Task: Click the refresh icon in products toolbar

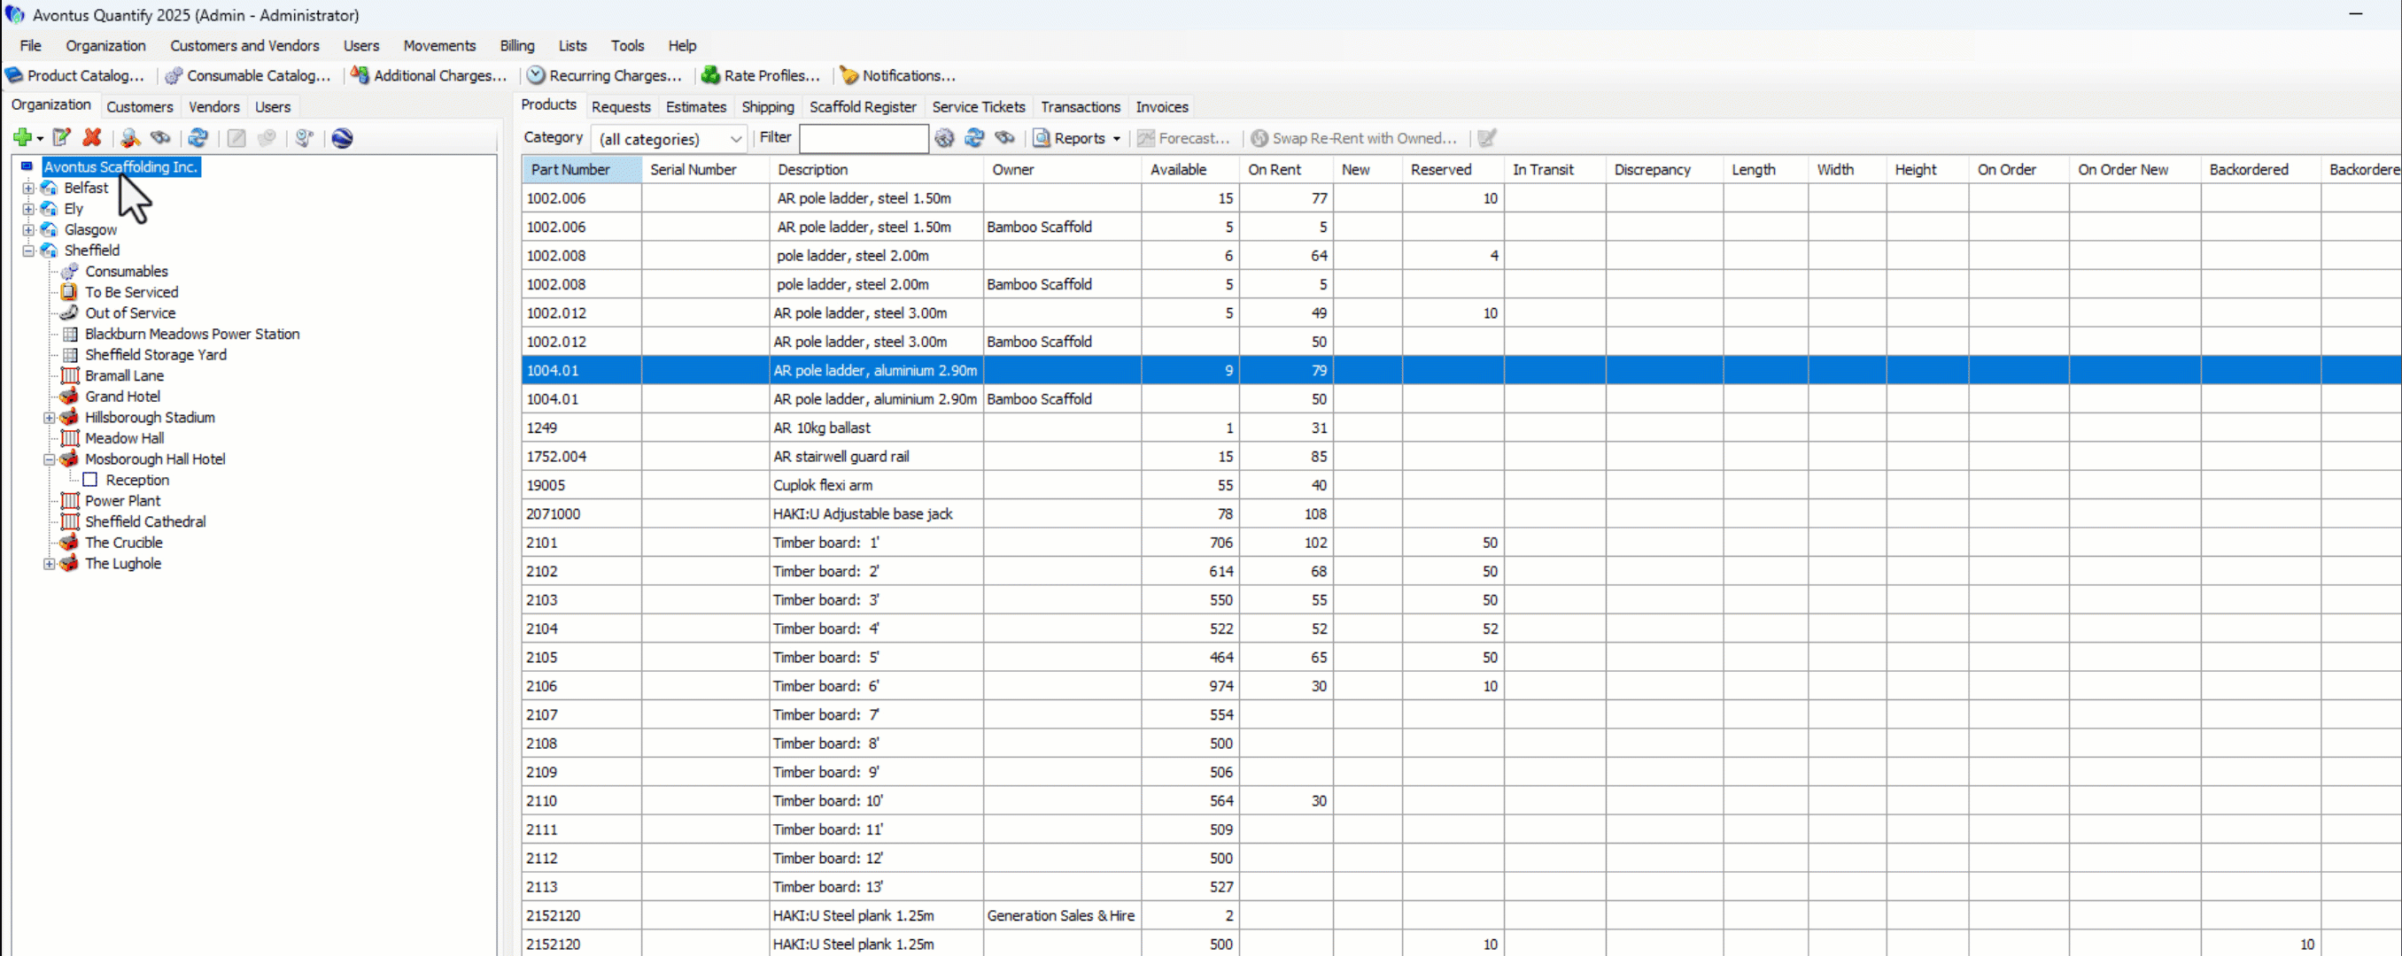Action: pos(974,138)
